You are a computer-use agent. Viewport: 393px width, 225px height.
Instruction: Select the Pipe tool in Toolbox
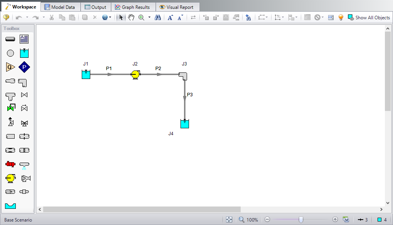pyautogui.click(x=10, y=39)
